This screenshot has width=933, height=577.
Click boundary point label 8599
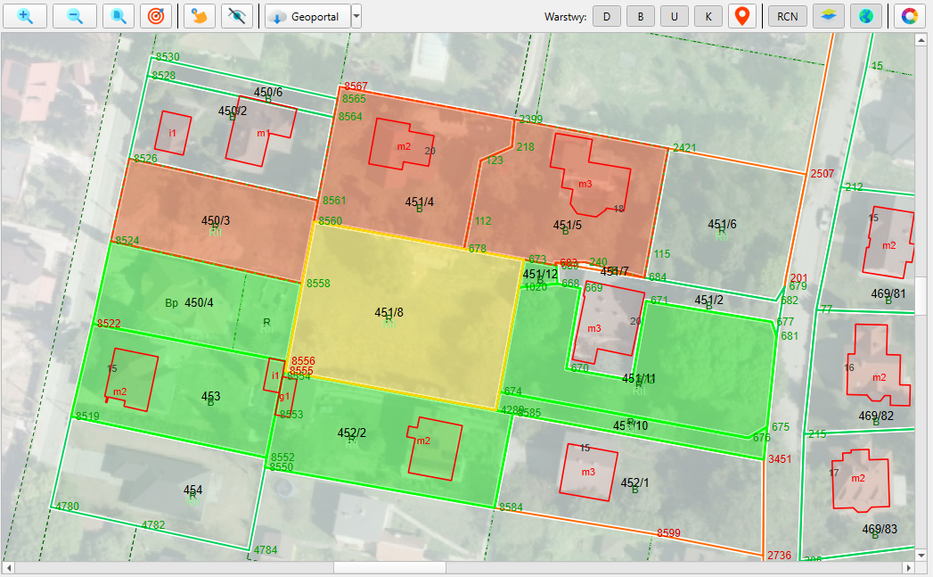(x=669, y=533)
